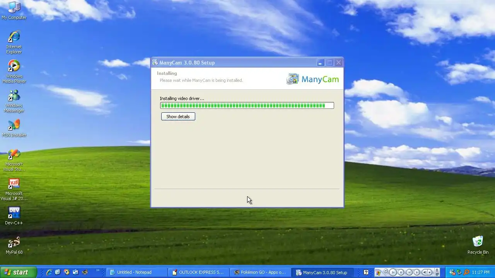Screen dimensions: 495x278
Task: Select the Microsoft Visual Studio desktop shortcut
Action: click(x=14, y=159)
